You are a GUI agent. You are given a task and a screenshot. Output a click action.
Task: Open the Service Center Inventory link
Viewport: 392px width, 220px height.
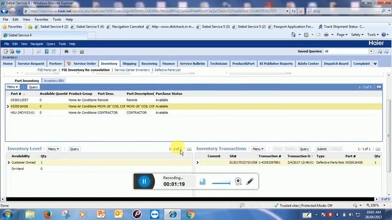tap(132, 70)
